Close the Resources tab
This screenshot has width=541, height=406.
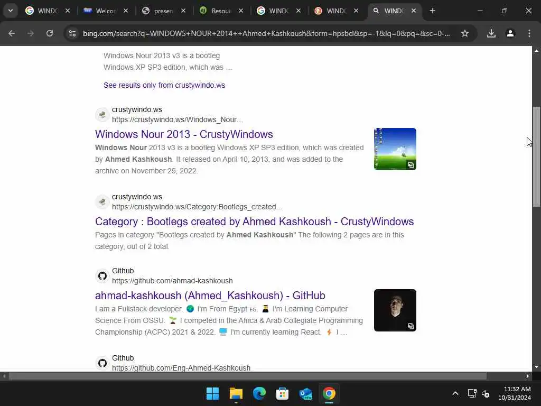(x=241, y=11)
